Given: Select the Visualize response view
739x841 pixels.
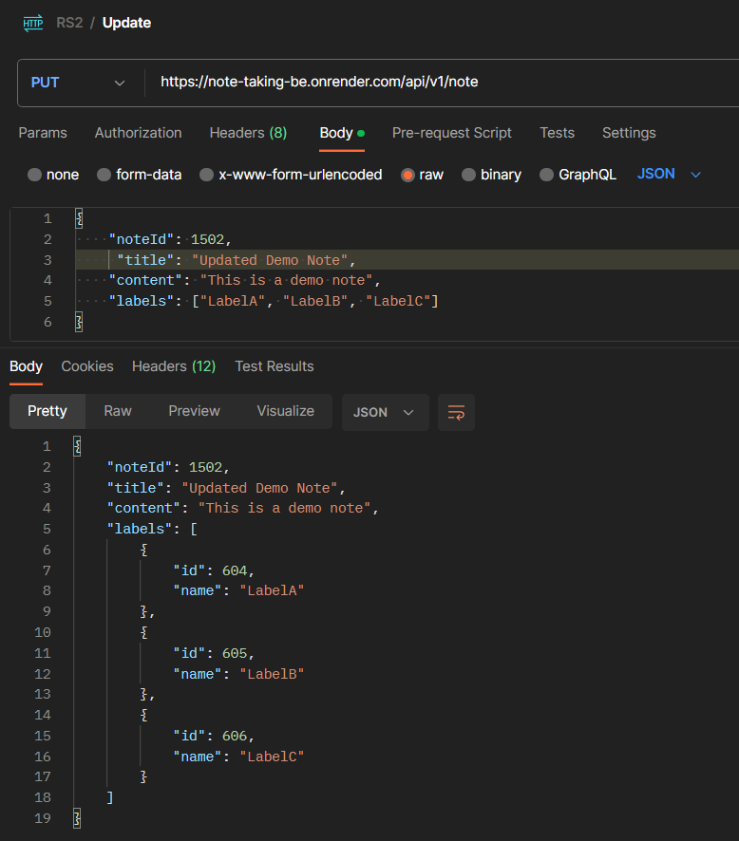Looking at the screenshot, I should click(x=285, y=411).
